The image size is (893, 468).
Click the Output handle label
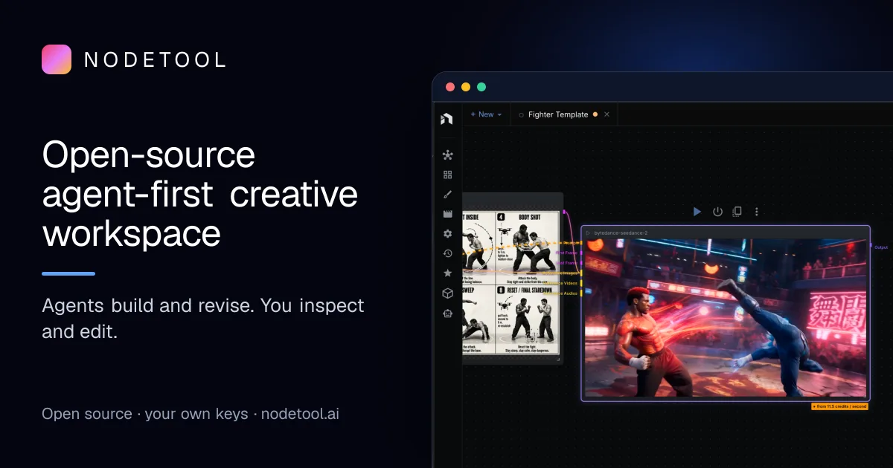click(x=880, y=247)
